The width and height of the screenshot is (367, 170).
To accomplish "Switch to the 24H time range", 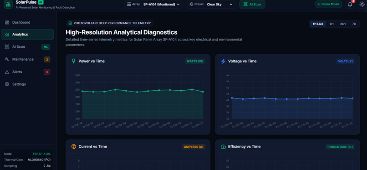I will pyautogui.click(x=343, y=24).
